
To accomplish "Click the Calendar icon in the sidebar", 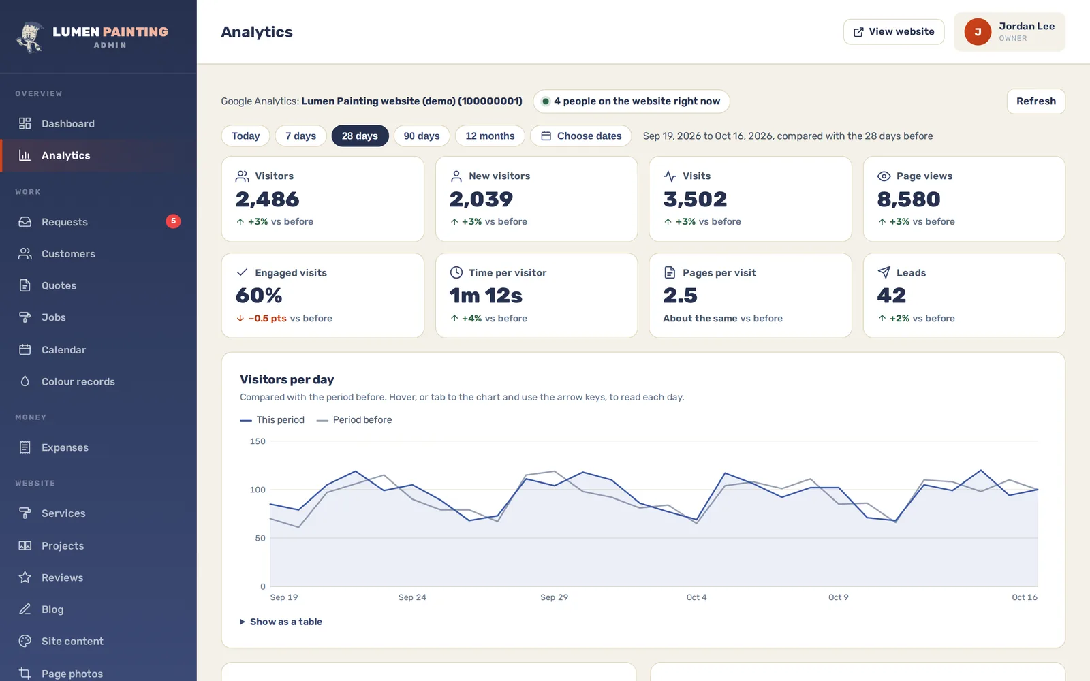I will click(25, 349).
